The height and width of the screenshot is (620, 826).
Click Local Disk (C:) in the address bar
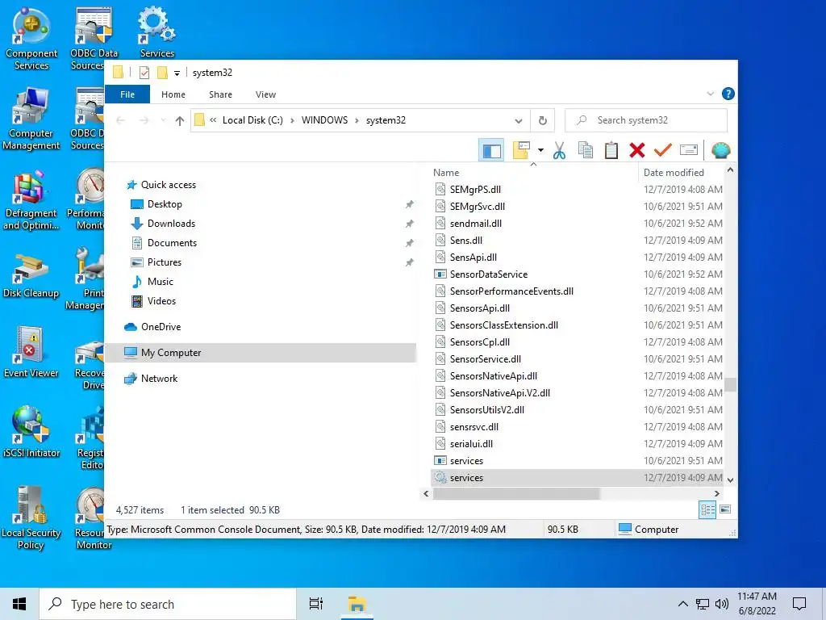[x=252, y=120]
